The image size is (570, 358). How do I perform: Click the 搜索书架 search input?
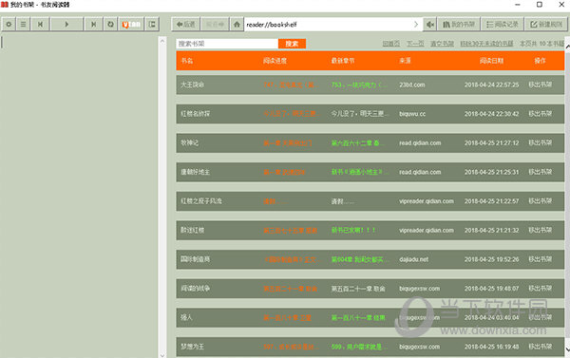[227, 44]
